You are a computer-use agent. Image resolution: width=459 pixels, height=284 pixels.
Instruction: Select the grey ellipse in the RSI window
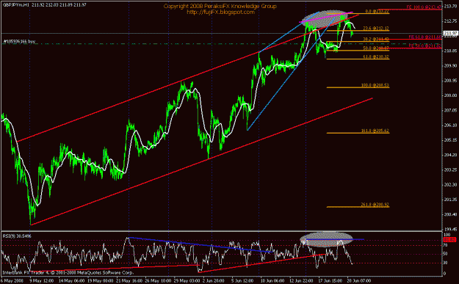(326, 239)
